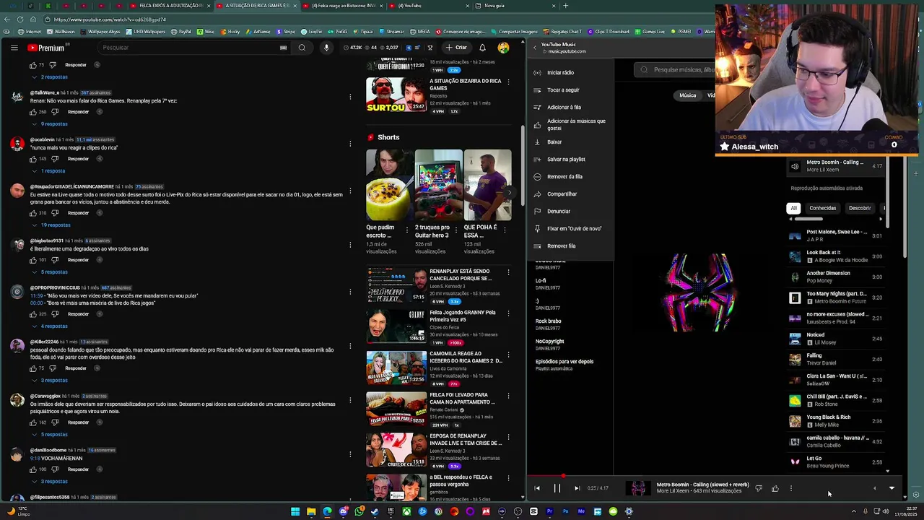Viewport: 924px width, 520px height.
Task: Like the @TalkWave_e comment
Action: [33, 112]
